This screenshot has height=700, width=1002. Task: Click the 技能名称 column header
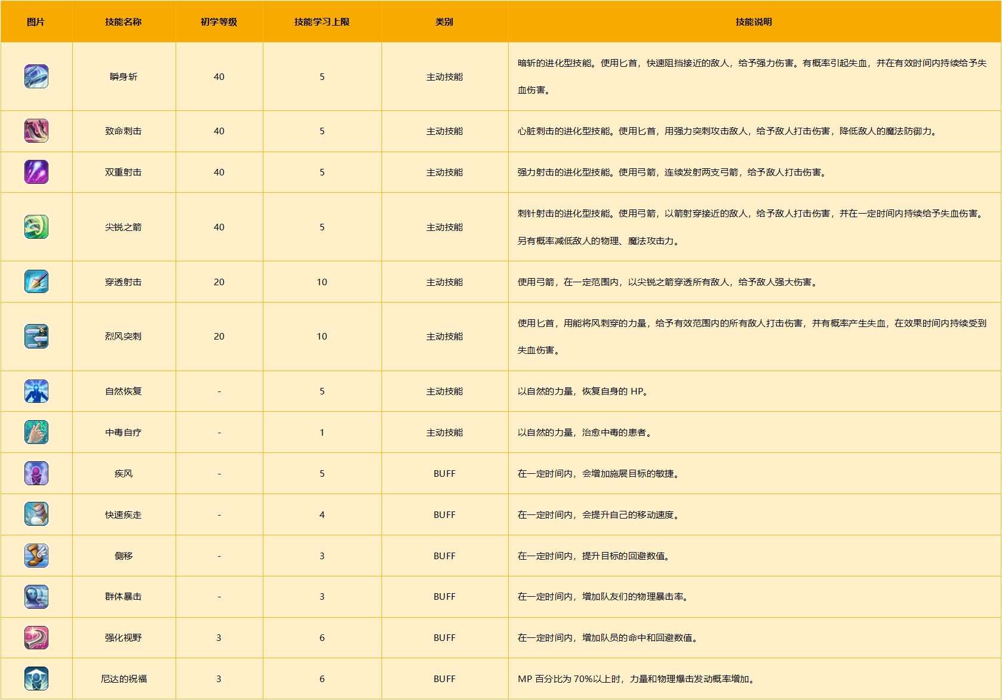pyautogui.click(x=124, y=22)
